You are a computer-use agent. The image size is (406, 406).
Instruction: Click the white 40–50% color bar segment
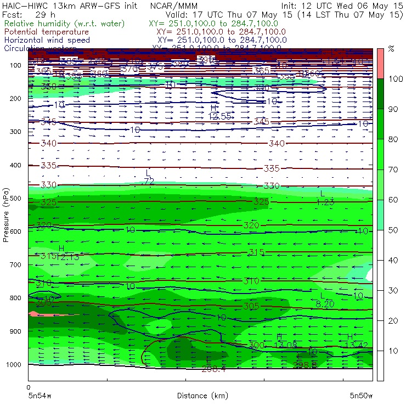tap(380, 245)
